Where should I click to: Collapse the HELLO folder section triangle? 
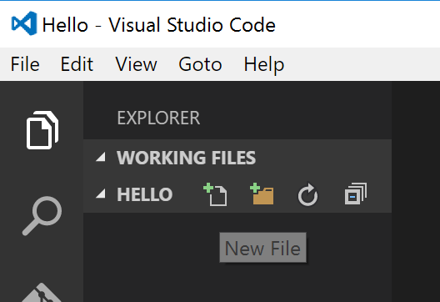(x=101, y=194)
